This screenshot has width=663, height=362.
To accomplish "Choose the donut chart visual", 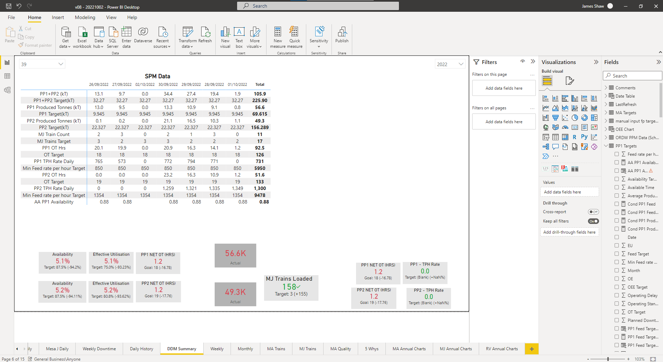I will tap(584, 117).
